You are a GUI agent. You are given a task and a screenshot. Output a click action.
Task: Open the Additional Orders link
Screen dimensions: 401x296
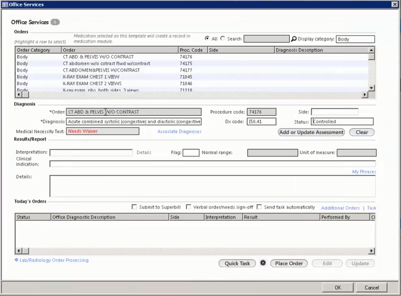point(340,208)
